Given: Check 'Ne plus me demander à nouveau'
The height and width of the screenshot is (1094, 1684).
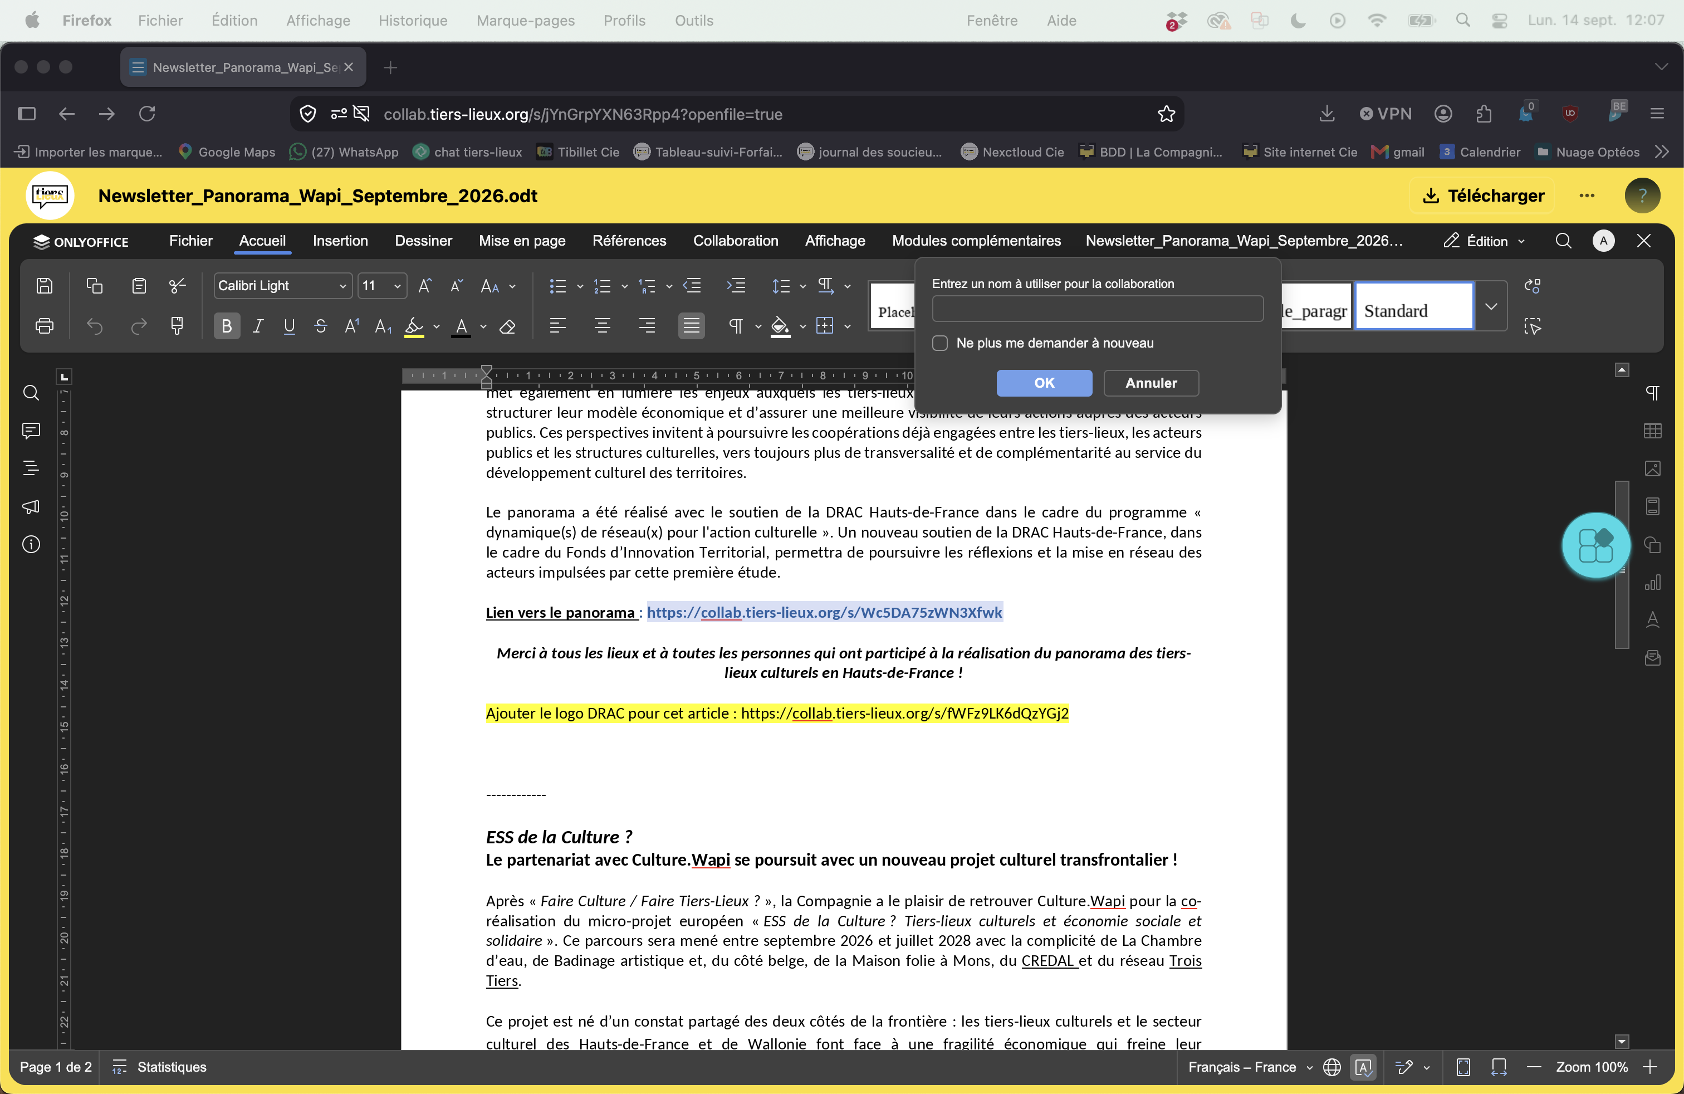Looking at the screenshot, I should click(939, 343).
